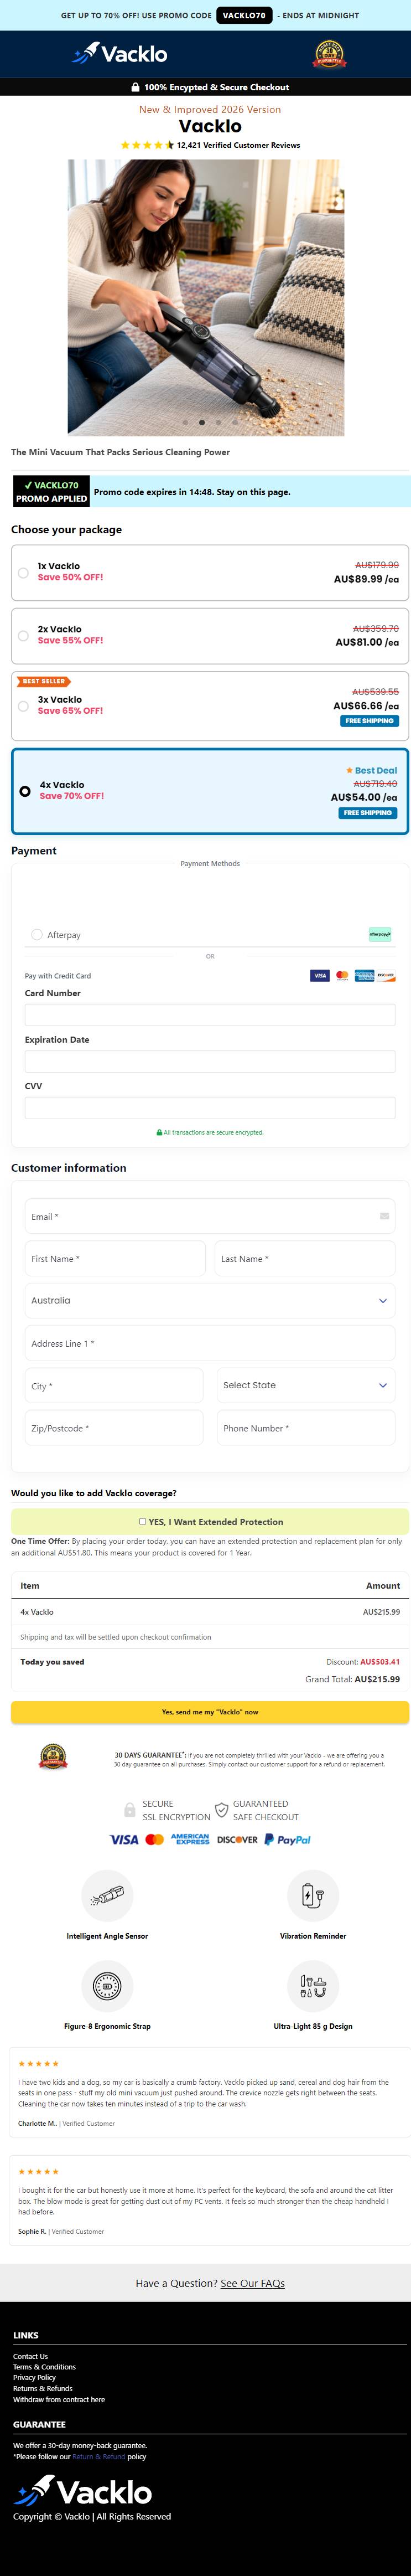Viewport: 411px width, 2576px height.
Task: Focus the CVV field
Action: coord(210,1107)
